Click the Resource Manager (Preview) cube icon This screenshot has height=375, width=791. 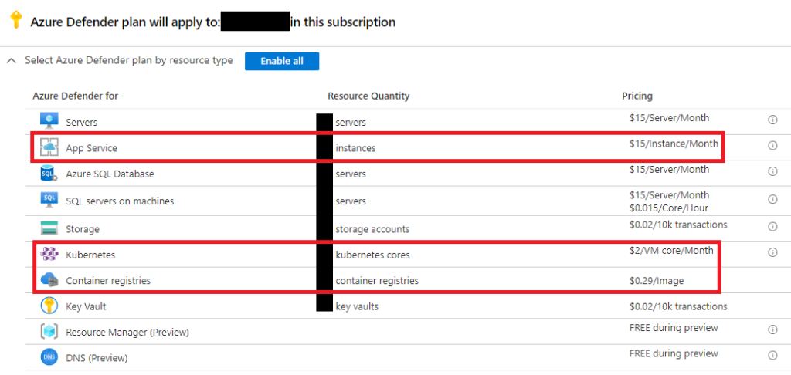[x=49, y=332]
